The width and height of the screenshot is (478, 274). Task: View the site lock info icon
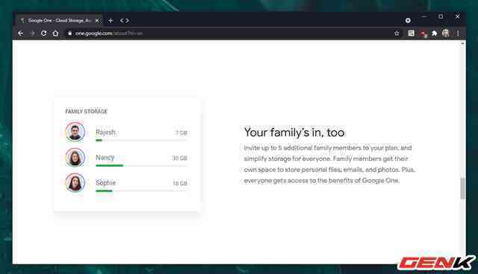[x=69, y=33]
